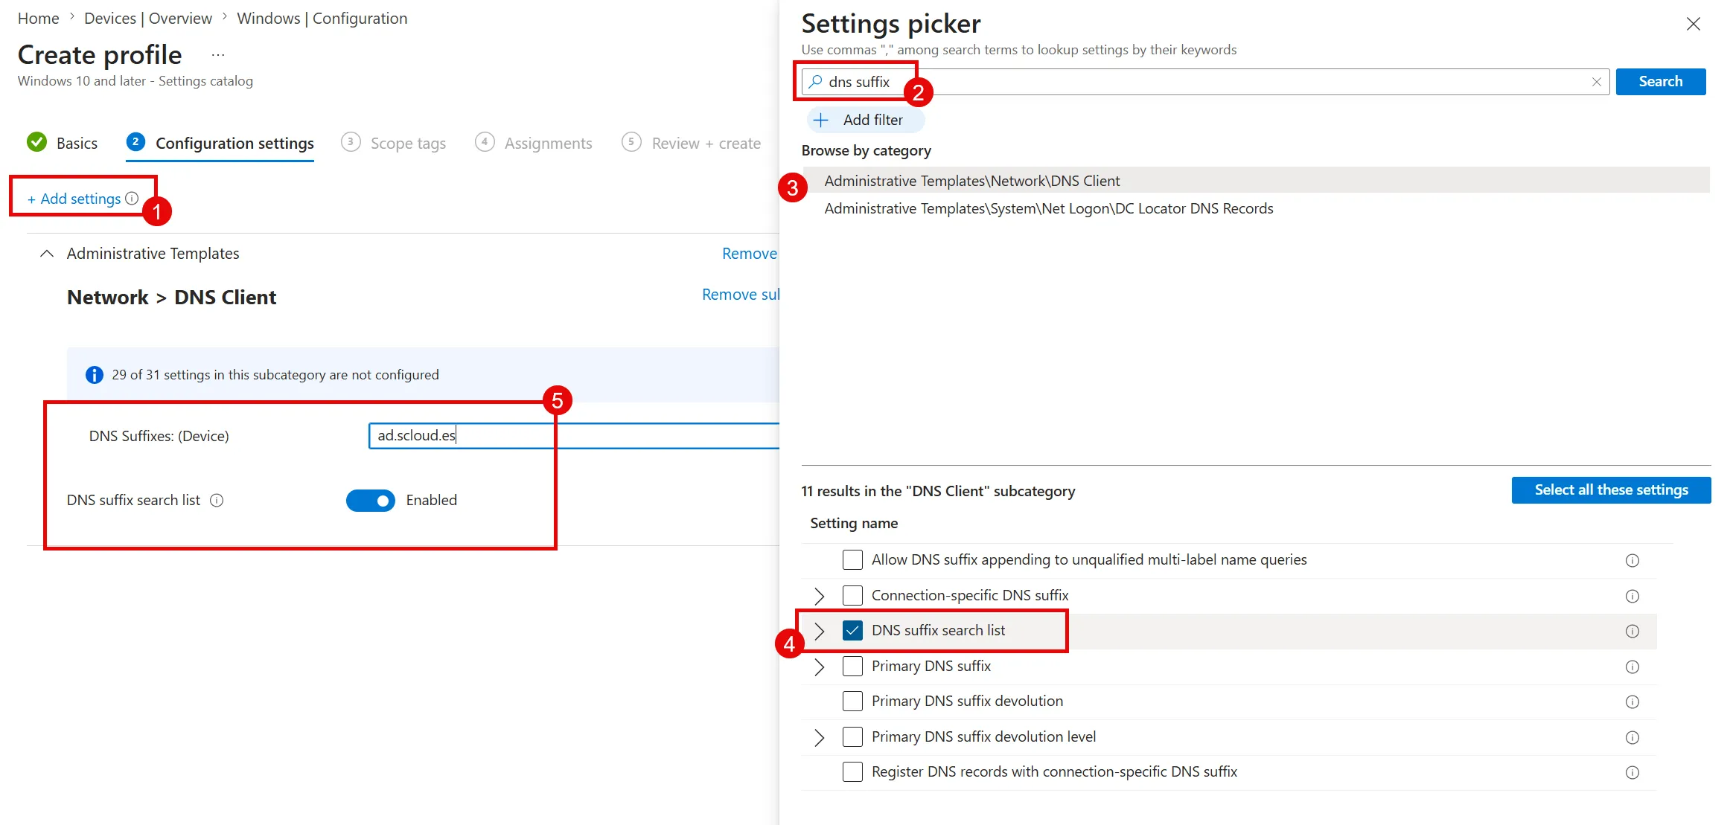
Task: Click Select all these settings
Action: point(1611,490)
